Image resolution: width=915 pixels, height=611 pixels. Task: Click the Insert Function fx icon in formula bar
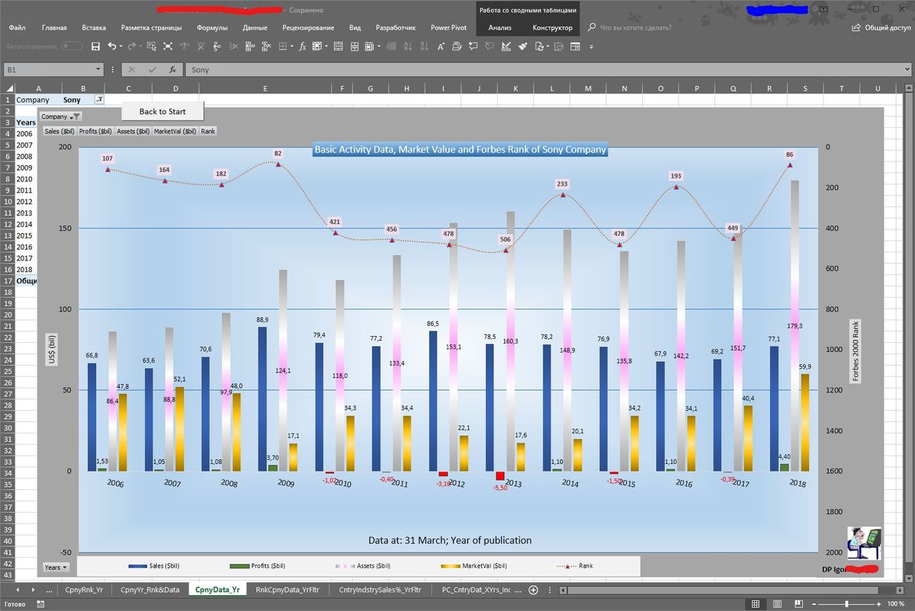point(172,69)
